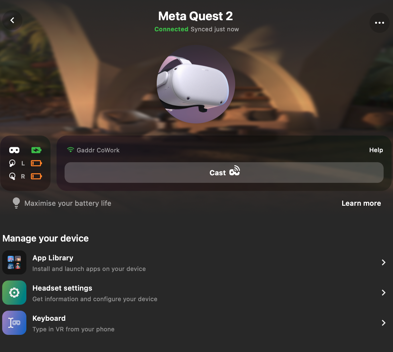This screenshot has width=393, height=352.
Task: Select the right controller battery icon
Action: [36, 176]
